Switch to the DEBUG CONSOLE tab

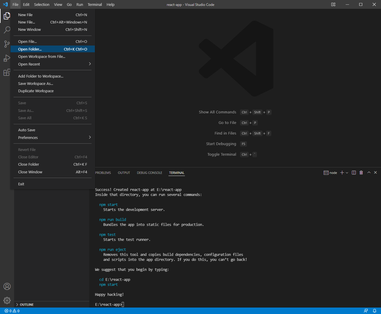[149, 173]
